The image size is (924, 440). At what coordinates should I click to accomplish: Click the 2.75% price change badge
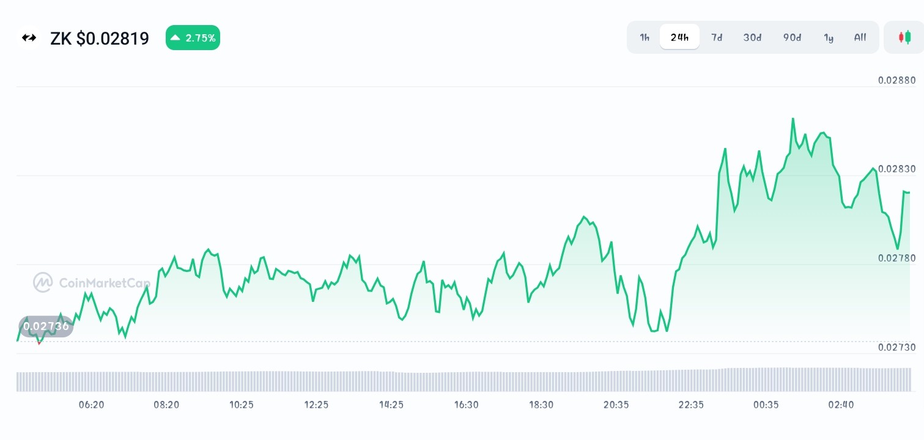click(x=193, y=38)
